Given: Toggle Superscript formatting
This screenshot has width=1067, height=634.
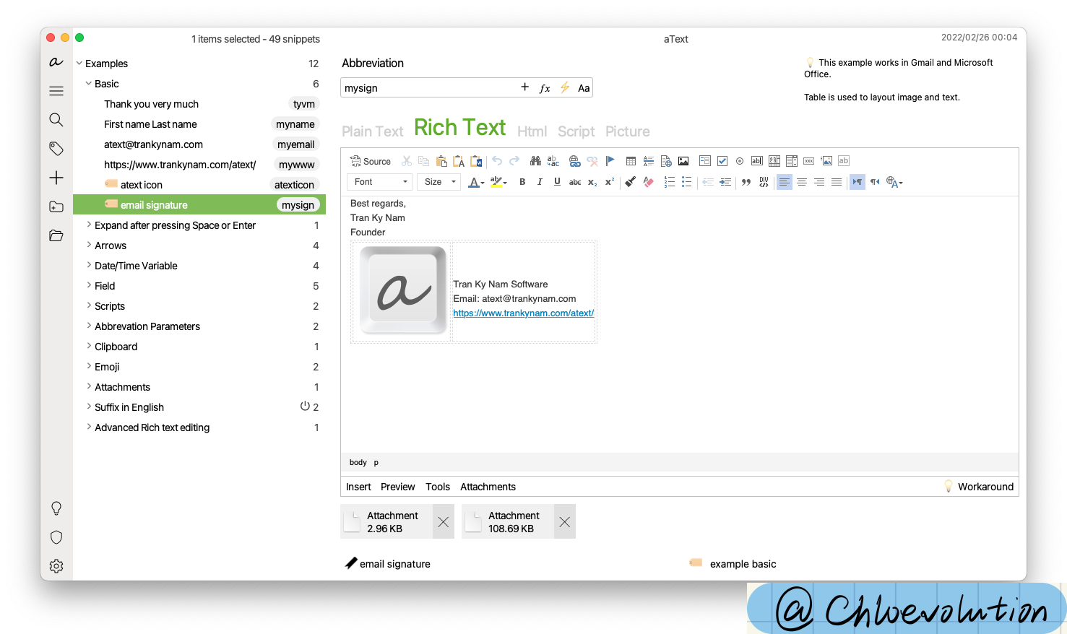Looking at the screenshot, I should pos(610,182).
